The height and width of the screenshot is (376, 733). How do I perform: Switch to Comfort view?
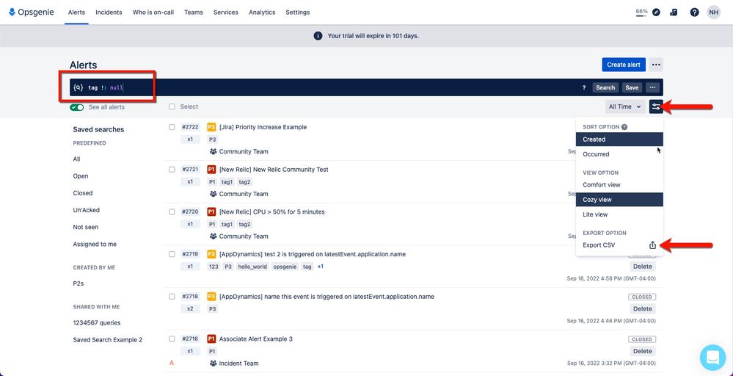(x=619, y=185)
